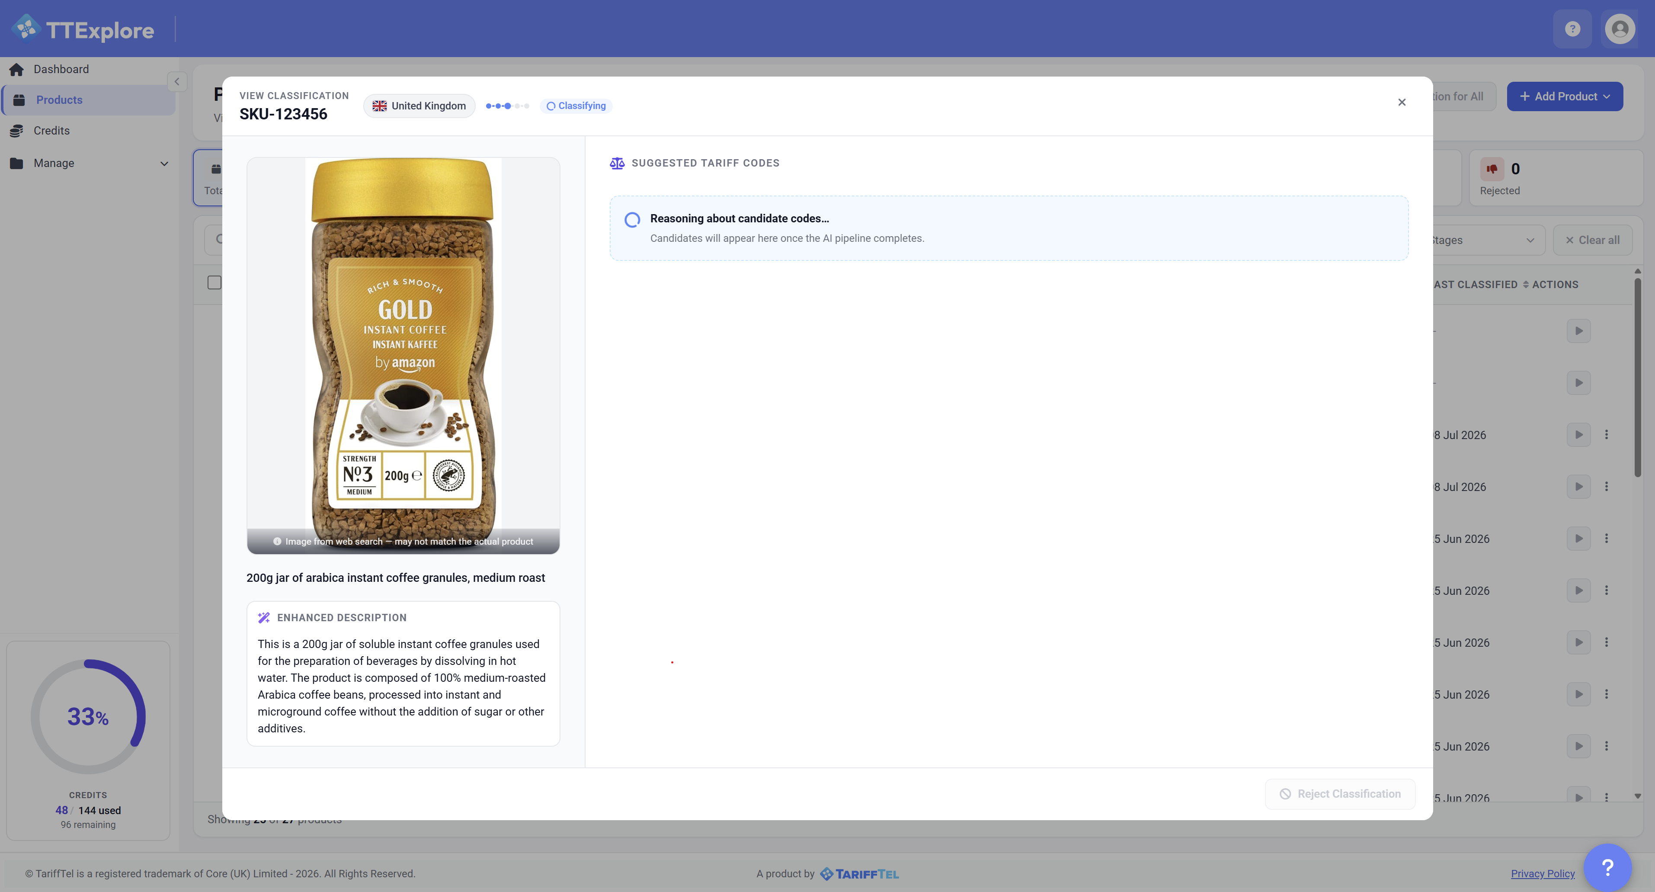Screen dimensions: 1655x892
Task: Click the Dashboard home icon
Action: [17, 69]
